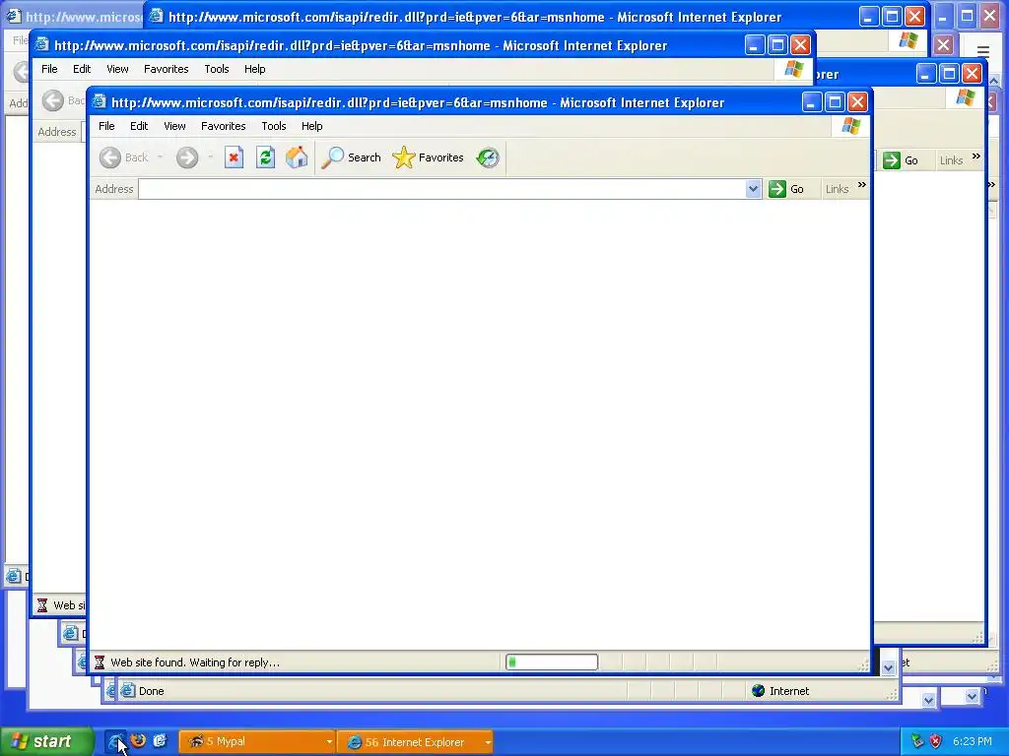Click the dropdown arrow right of front status bar
1009x756 pixels.
coord(888,668)
